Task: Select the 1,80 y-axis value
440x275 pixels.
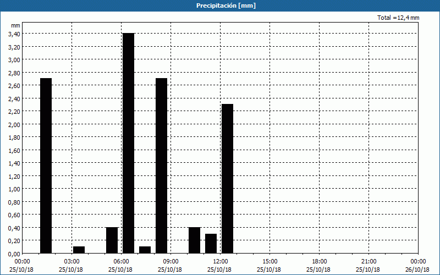Action: tap(14, 137)
